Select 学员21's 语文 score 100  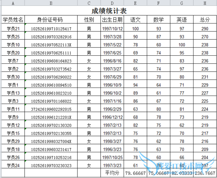tap(135, 27)
